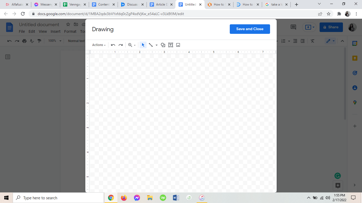Click the Redo arrow in Drawing toolbar

tap(121, 45)
